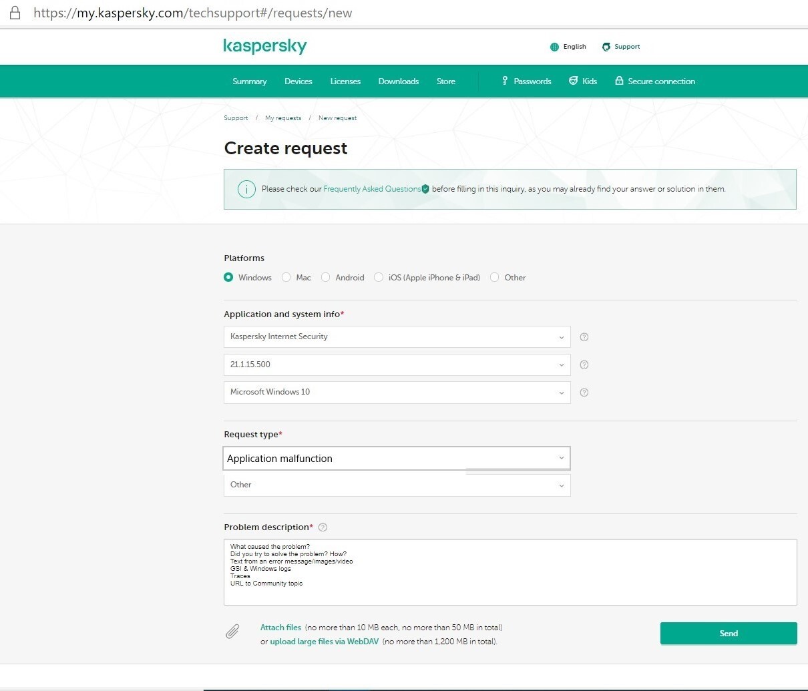The image size is (808, 691).
Task: Click the My requests breadcrumb link
Action: pos(283,118)
